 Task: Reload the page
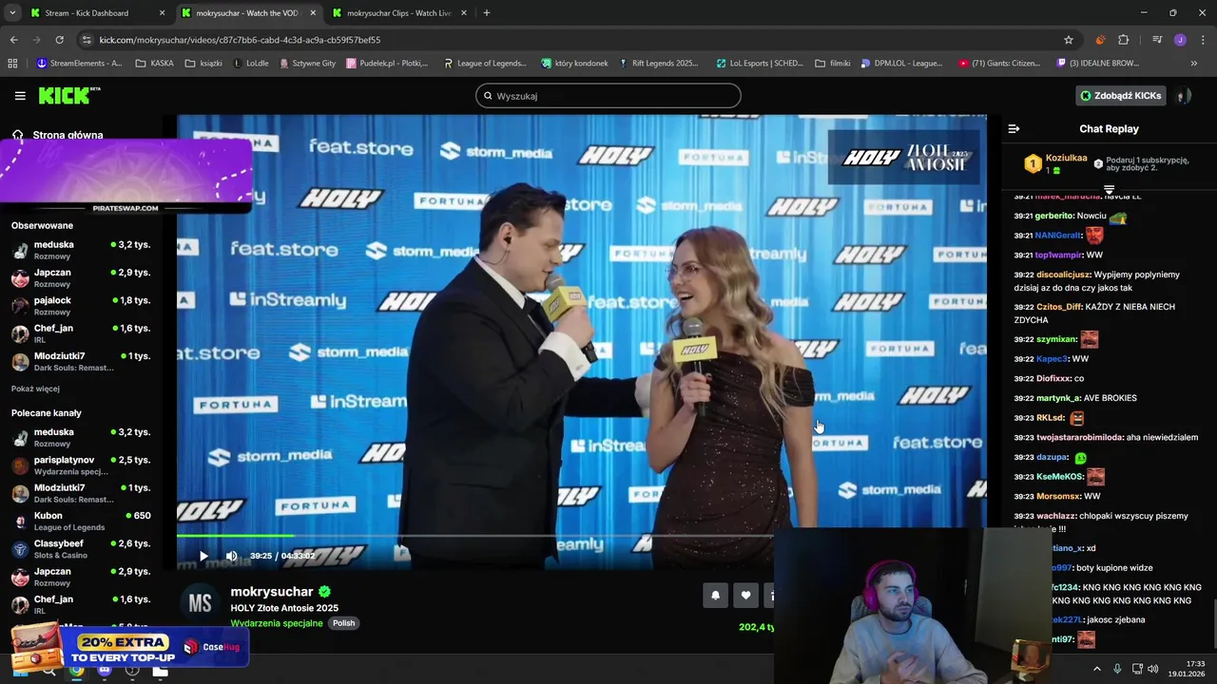pyautogui.click(x=59, y=40)
